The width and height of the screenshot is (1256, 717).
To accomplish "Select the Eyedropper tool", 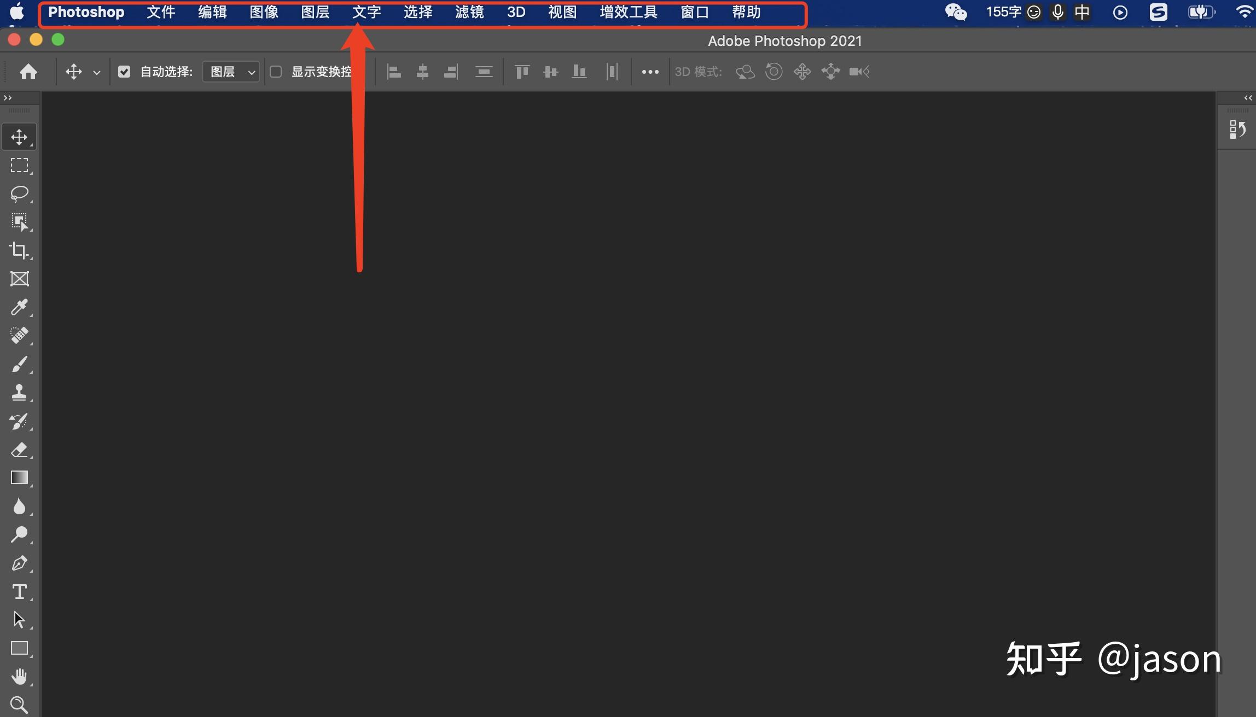I will tap(19, 307).
